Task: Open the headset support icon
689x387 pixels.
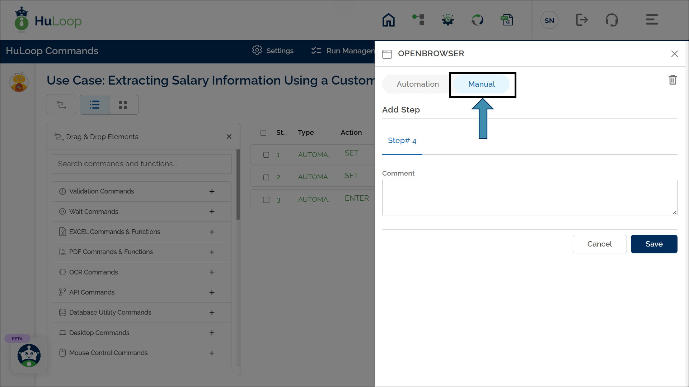Action: pyautogui.click(x=611, y=20)
